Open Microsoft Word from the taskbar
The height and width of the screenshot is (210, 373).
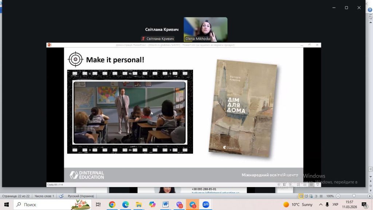pos(166,205)
